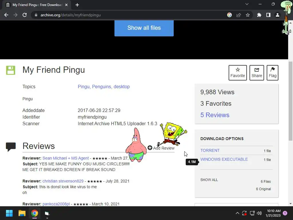Click the Reviews speech bubble icon
The height and width of the screenshot is (220, 293).
11,147
